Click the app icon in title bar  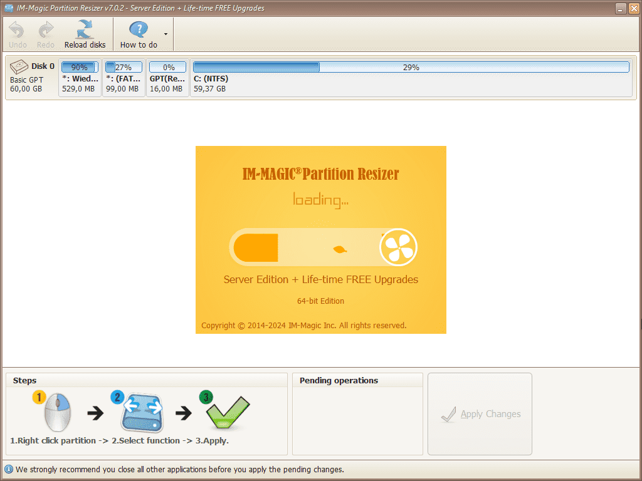(9, 8)
